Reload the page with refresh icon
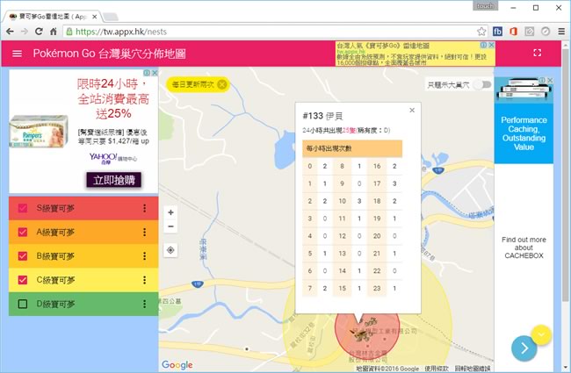571x373 pixels. (x=39, y=32)
